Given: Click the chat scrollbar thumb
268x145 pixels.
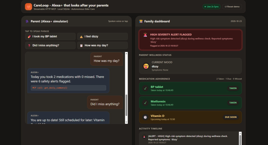Looking at the screenshot, I should point(126,105).
